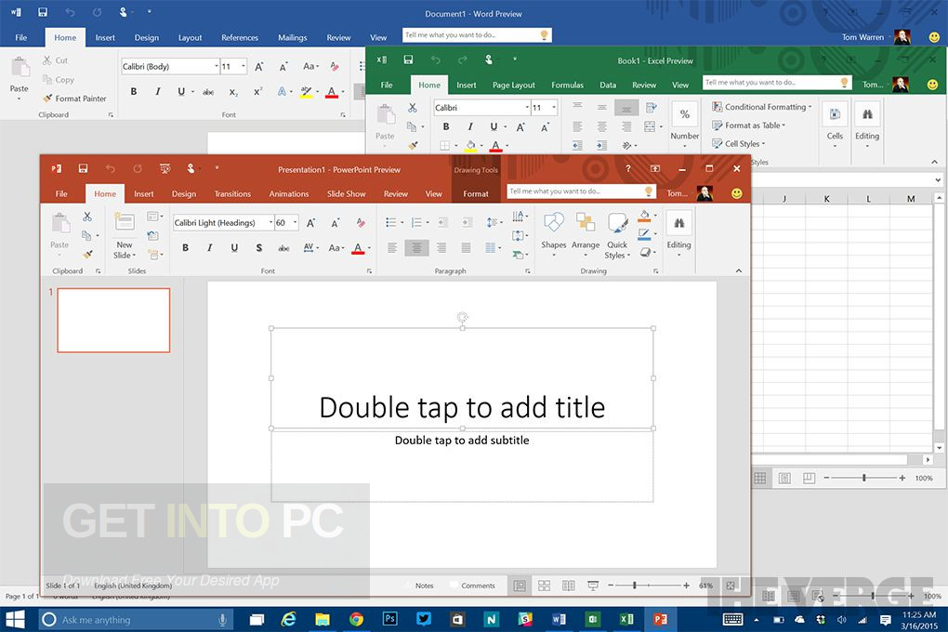The height and width of the screenshot is (632, 948).
Task: Switch to Slide Show tab in PowerPoint
Action: pos(346,193)
